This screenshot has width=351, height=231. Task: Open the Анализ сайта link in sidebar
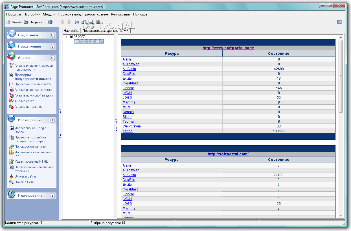coord(25,101)
